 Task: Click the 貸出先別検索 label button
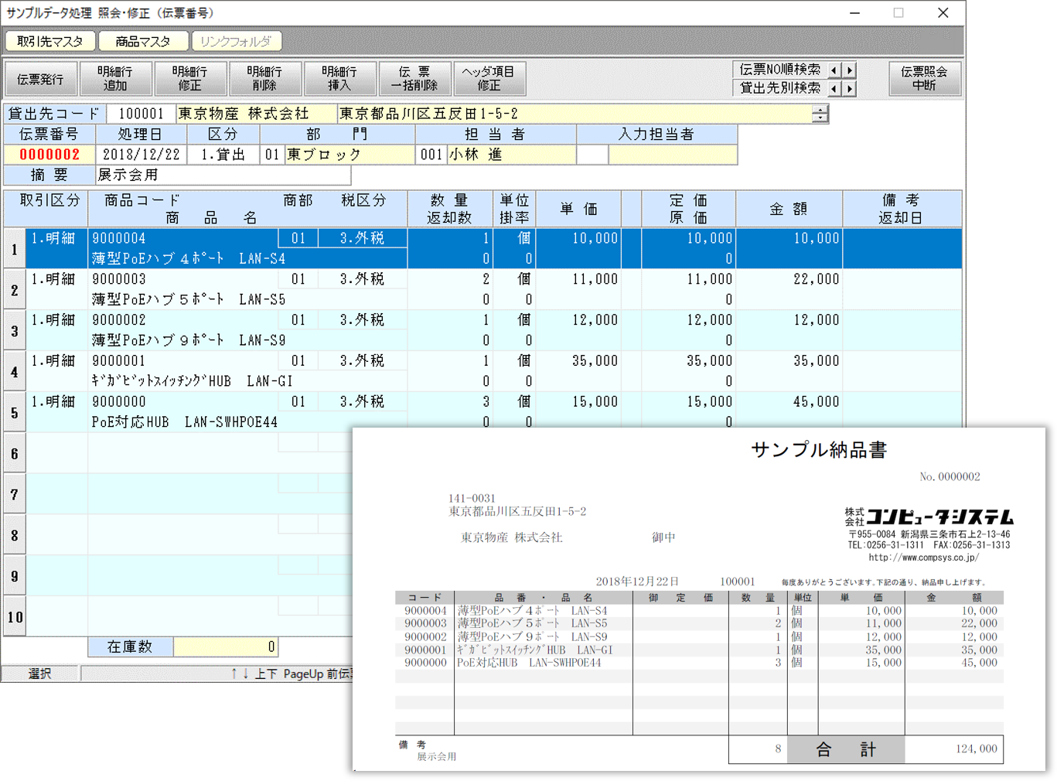point(779,88)
